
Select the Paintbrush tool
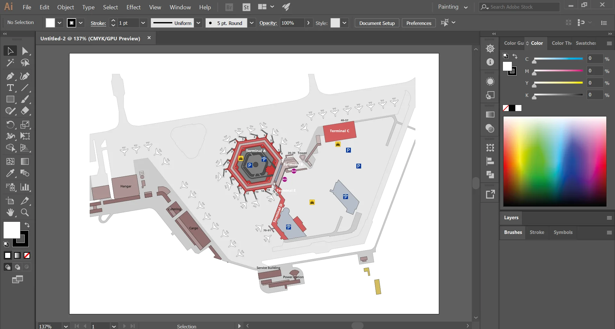[25, 100]
